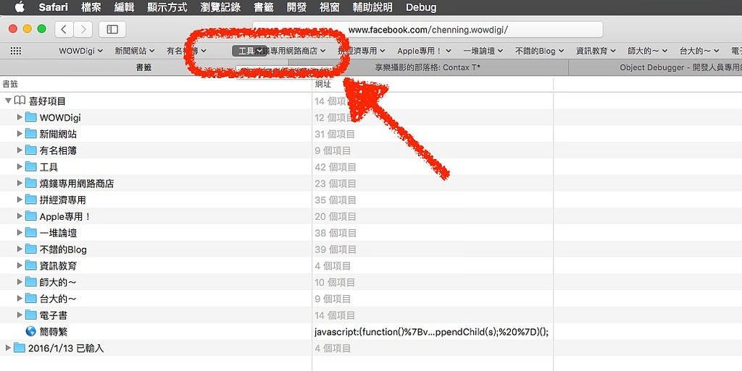742x371 pixels.
Task: Click the 網址 column header
Action: 433,85
